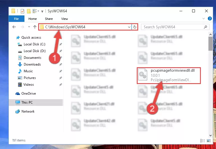Open the Customize Quick Access Toolbar dropdown
This screenshot has height=149, width=216.
coord(42,11)
